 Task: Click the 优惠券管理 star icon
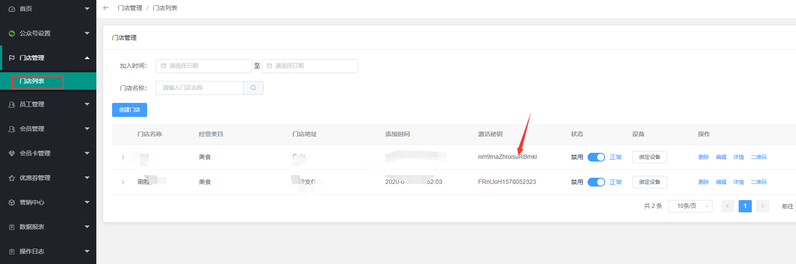click(12, 178)
